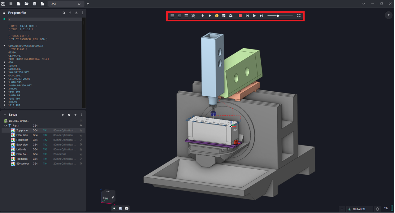Click the save disk icon in top bar

coord(34,4)
